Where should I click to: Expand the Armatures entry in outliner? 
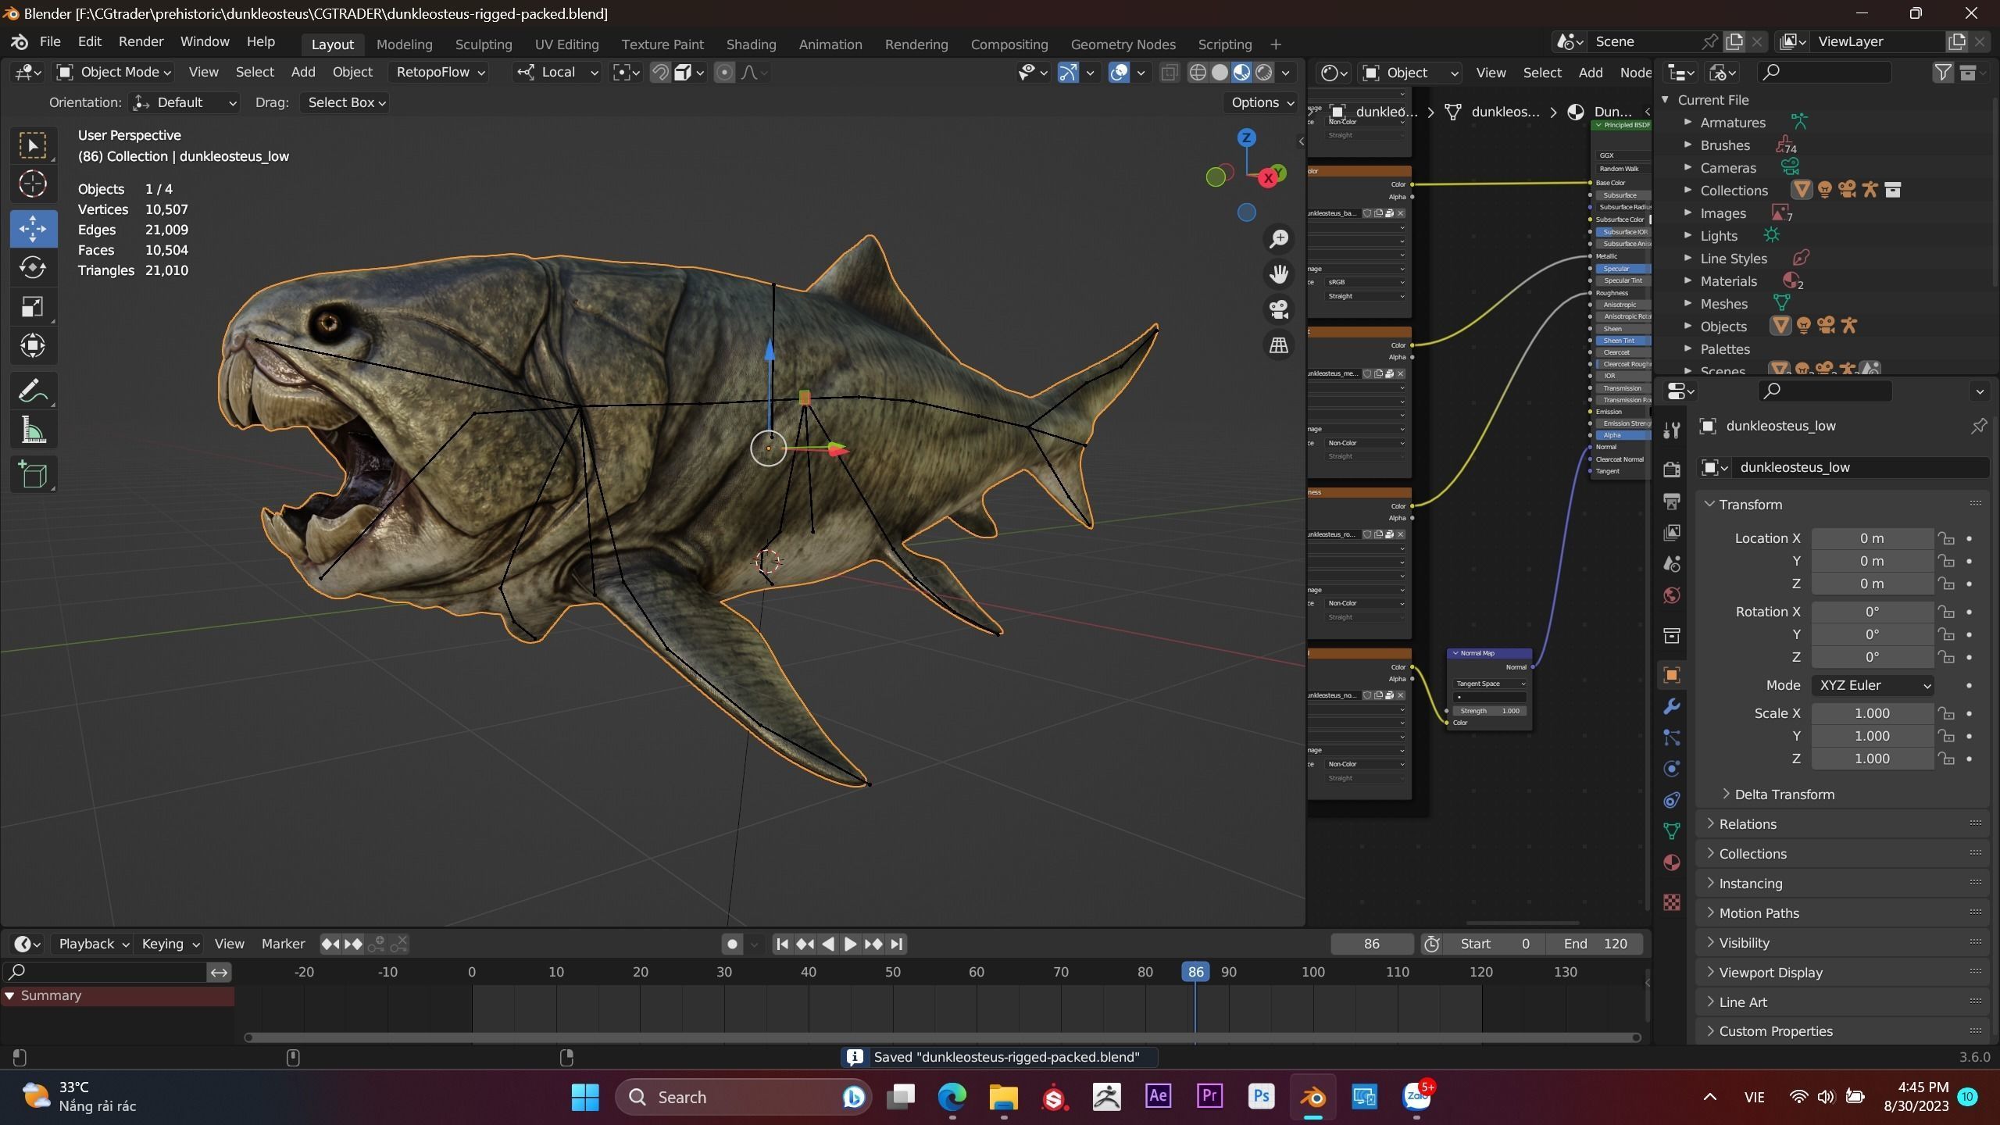(1687, 122)
